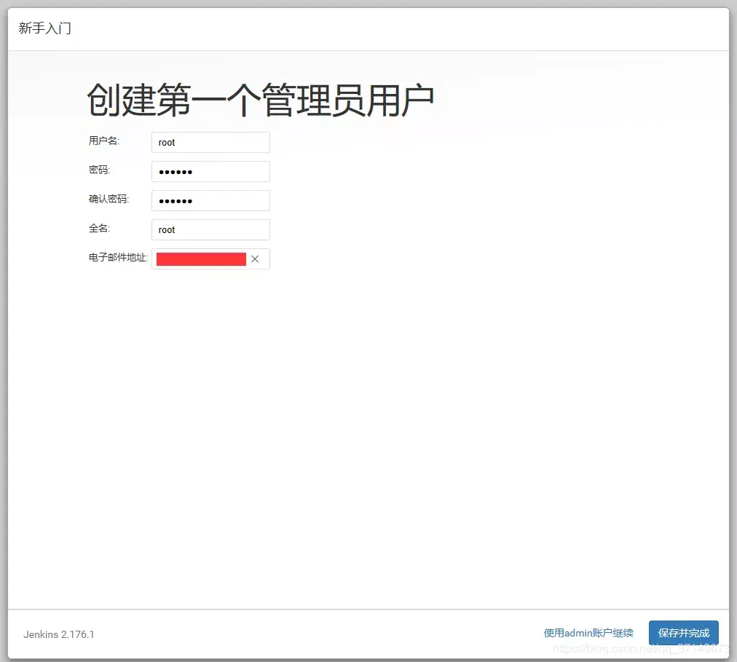The width and height of the screenshot is (737, 662).
Task: Click the Jenkins 2.176.1 version label
Action: [x=58, y=634]
